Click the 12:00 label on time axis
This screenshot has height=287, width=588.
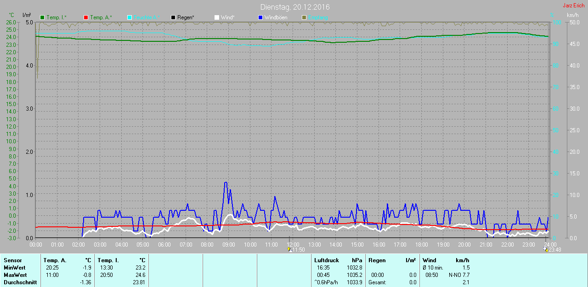point(293,244)
